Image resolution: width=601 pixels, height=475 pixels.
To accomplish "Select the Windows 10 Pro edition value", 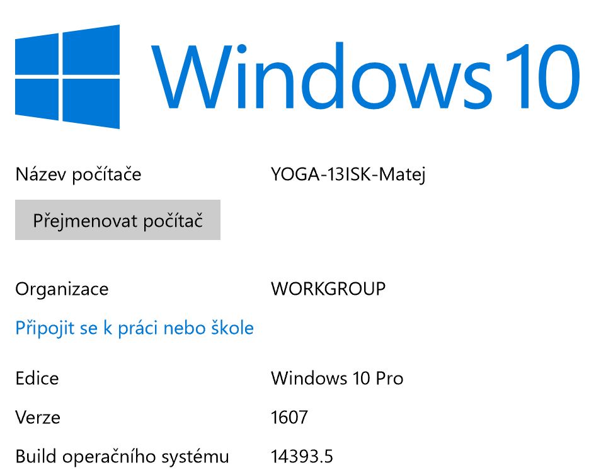I will pos(337,378).
